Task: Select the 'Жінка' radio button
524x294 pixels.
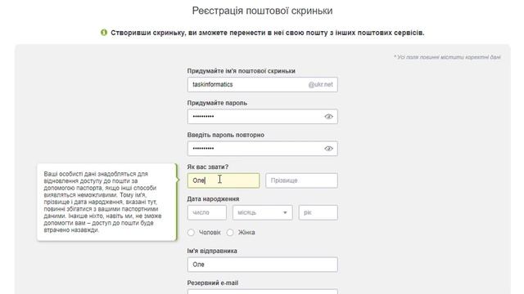Action: 230,232
